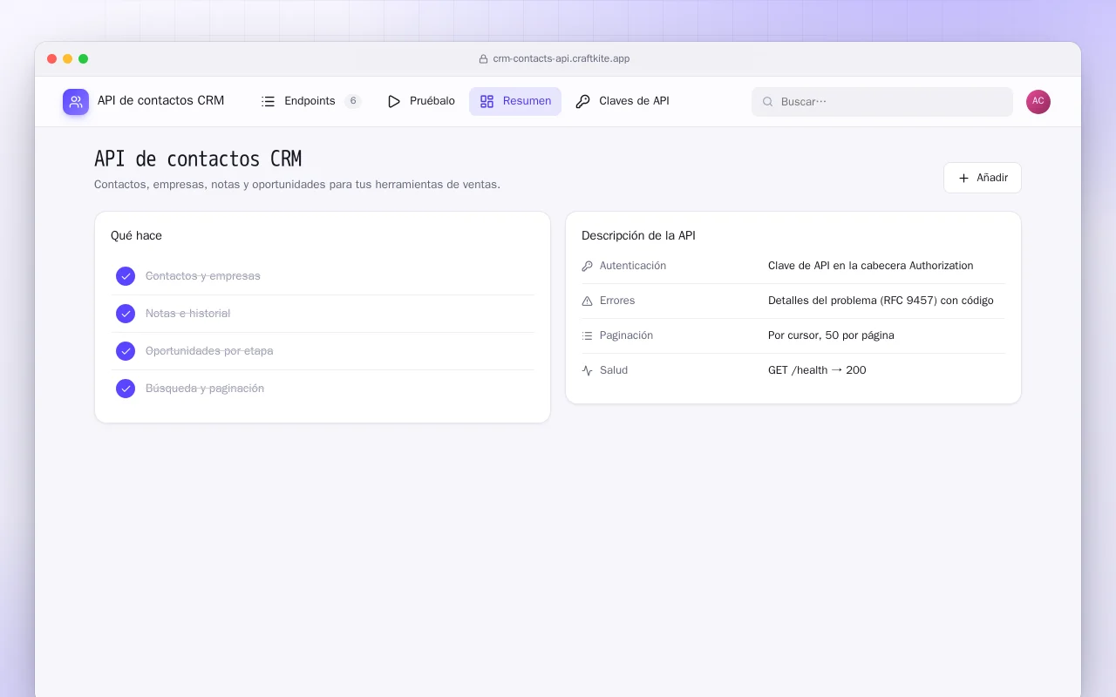Uncheck Contactos y empresas
This screenshot has width=1116, height=697.
pos(126,276)
